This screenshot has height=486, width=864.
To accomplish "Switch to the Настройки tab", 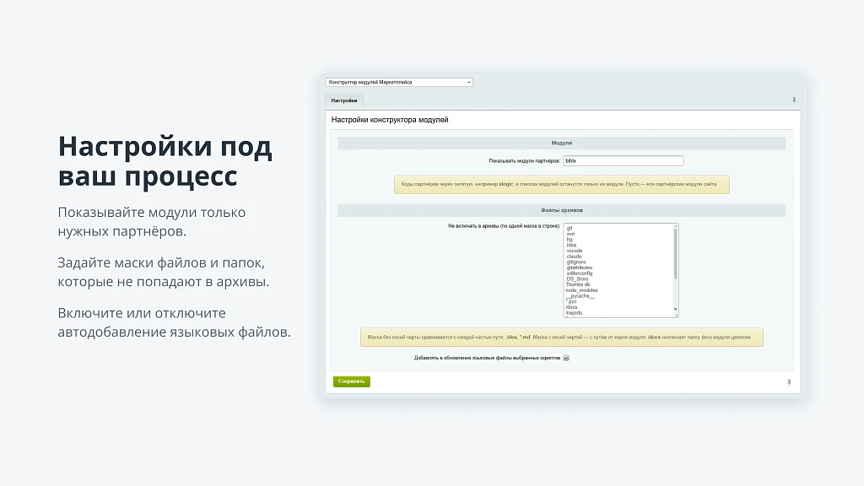I will pos(344,101).
